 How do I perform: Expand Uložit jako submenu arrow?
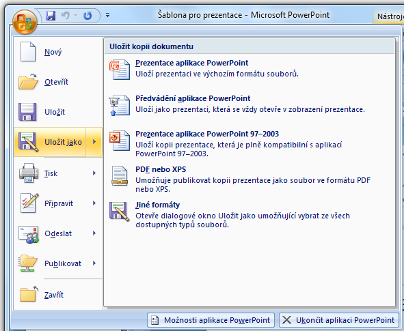94,142
